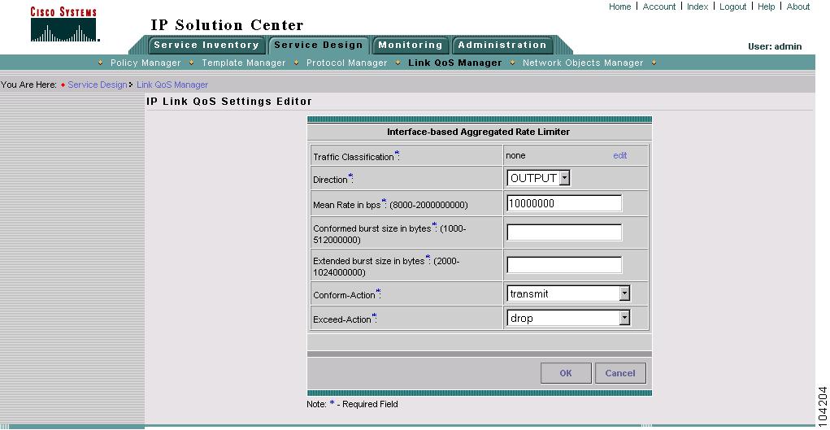Focus the Extended burst size field
Screen dimensions: 830x430
(x=564, y=265)
